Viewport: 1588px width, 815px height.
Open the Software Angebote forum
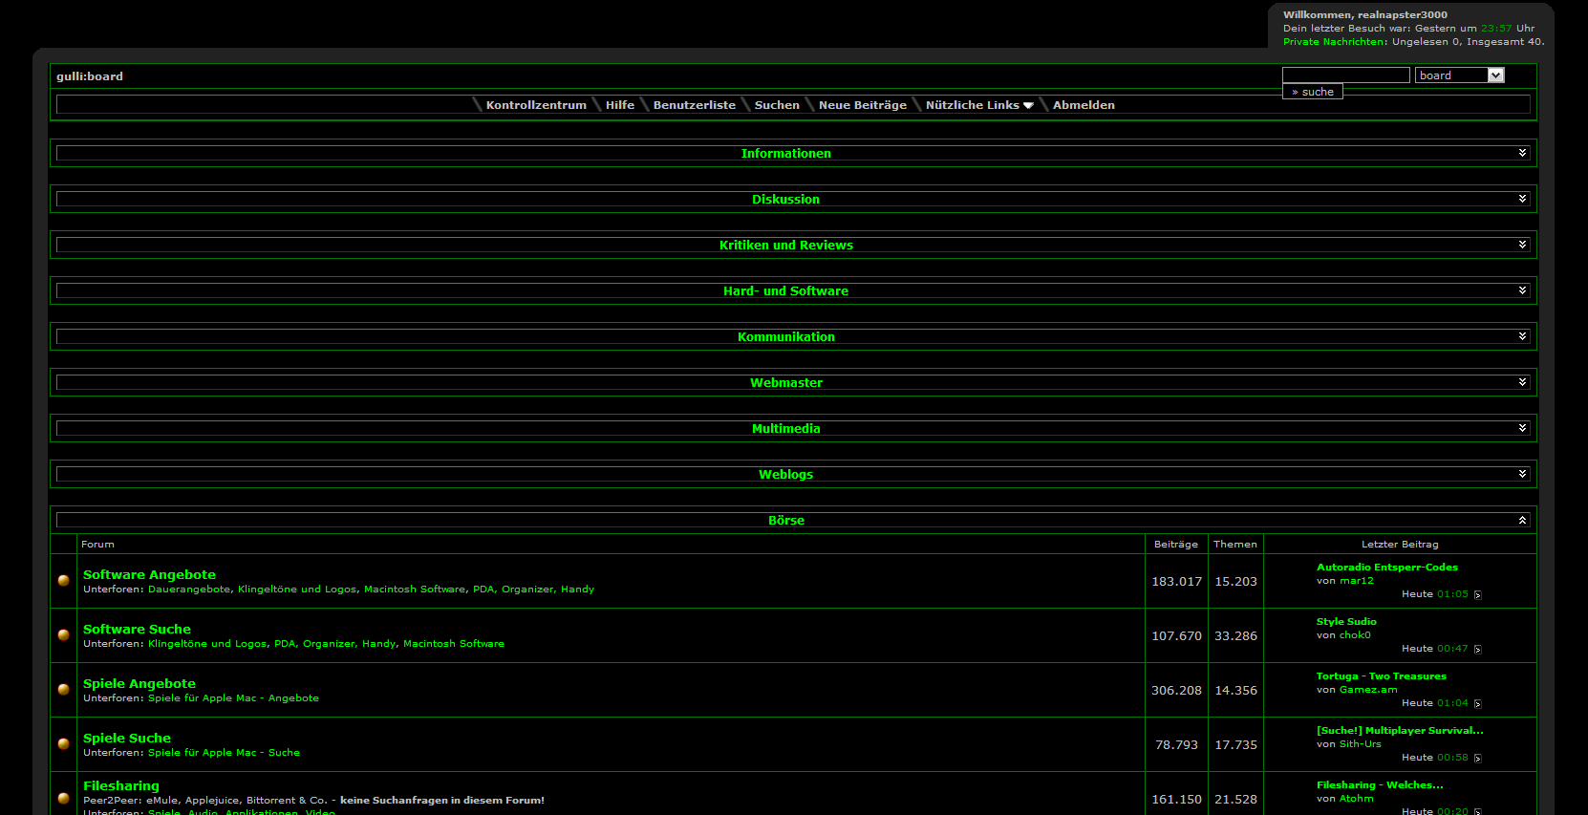(x=149, y=574)
